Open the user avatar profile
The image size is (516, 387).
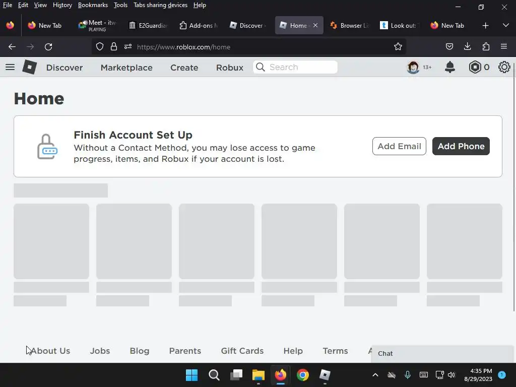tap(413, 67)
